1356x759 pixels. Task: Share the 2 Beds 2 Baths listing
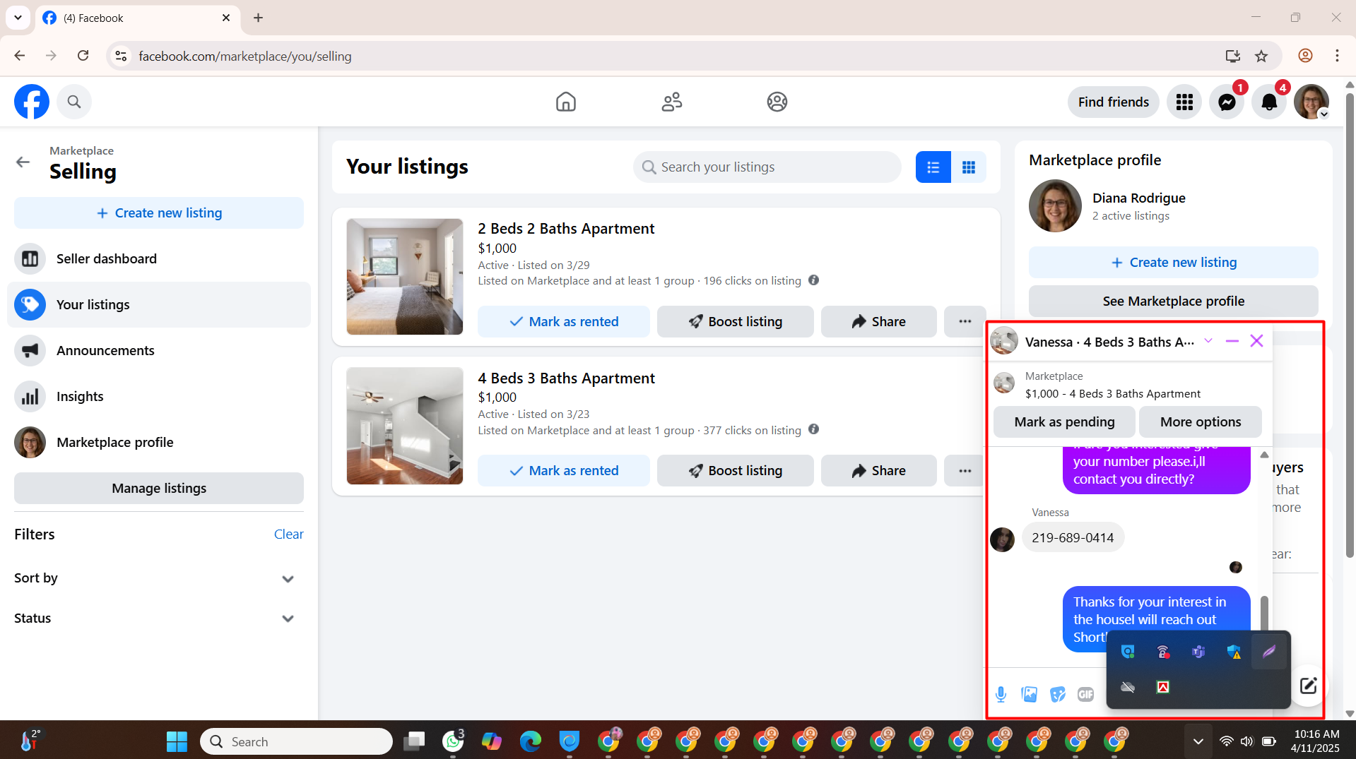878,322
